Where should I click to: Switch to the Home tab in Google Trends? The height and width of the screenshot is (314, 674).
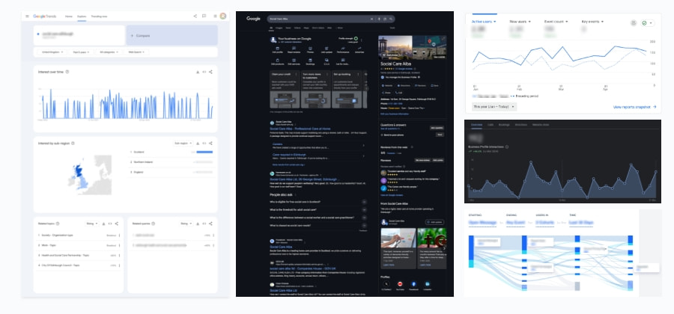click(x=69, y=16)
